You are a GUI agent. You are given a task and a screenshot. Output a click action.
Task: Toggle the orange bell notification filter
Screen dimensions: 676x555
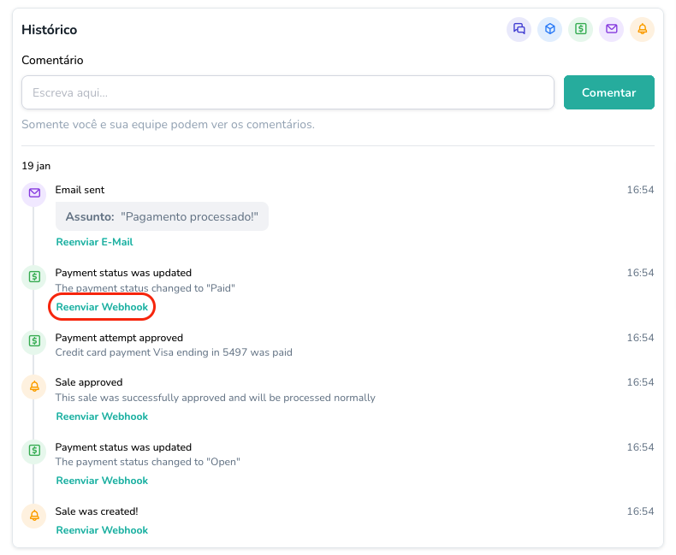click(643, 29)
